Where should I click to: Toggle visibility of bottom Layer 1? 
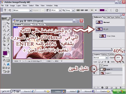coord(94,73)
